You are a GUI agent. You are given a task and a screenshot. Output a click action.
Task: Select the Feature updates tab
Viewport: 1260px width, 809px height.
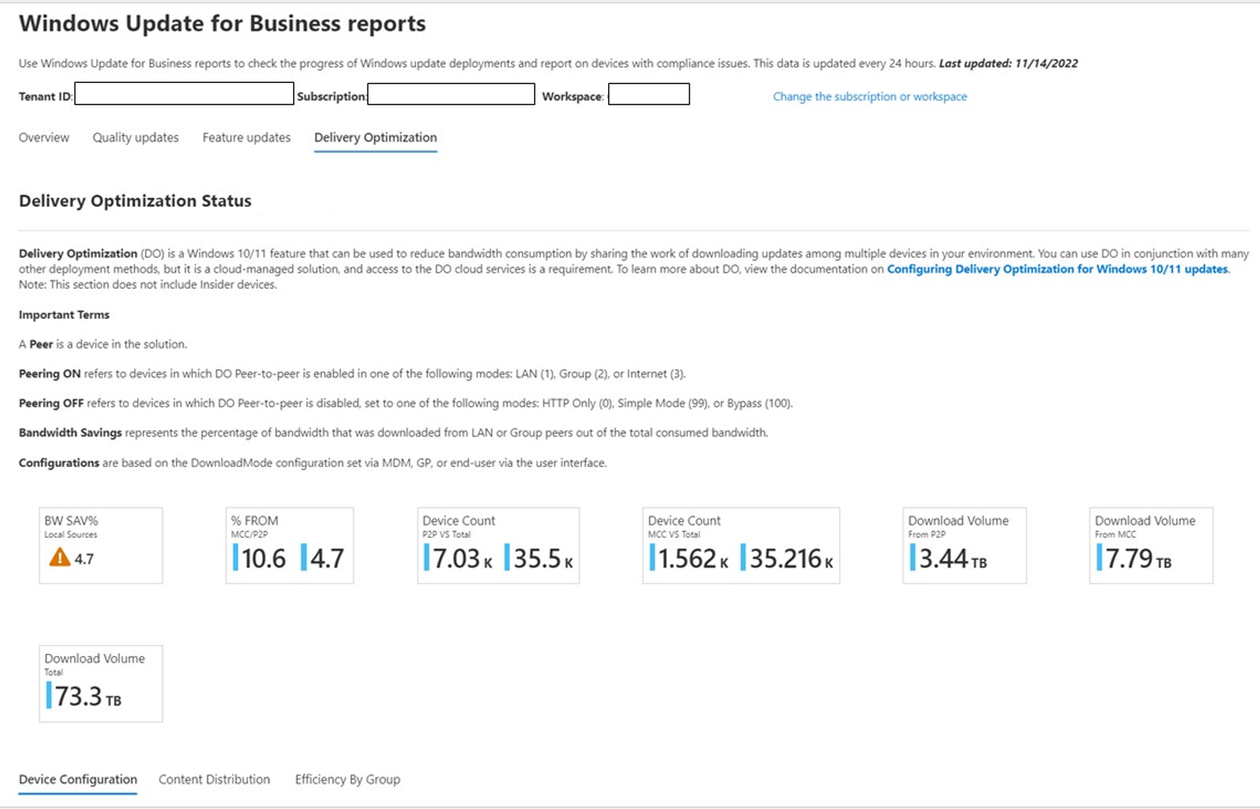pos(246,138)
